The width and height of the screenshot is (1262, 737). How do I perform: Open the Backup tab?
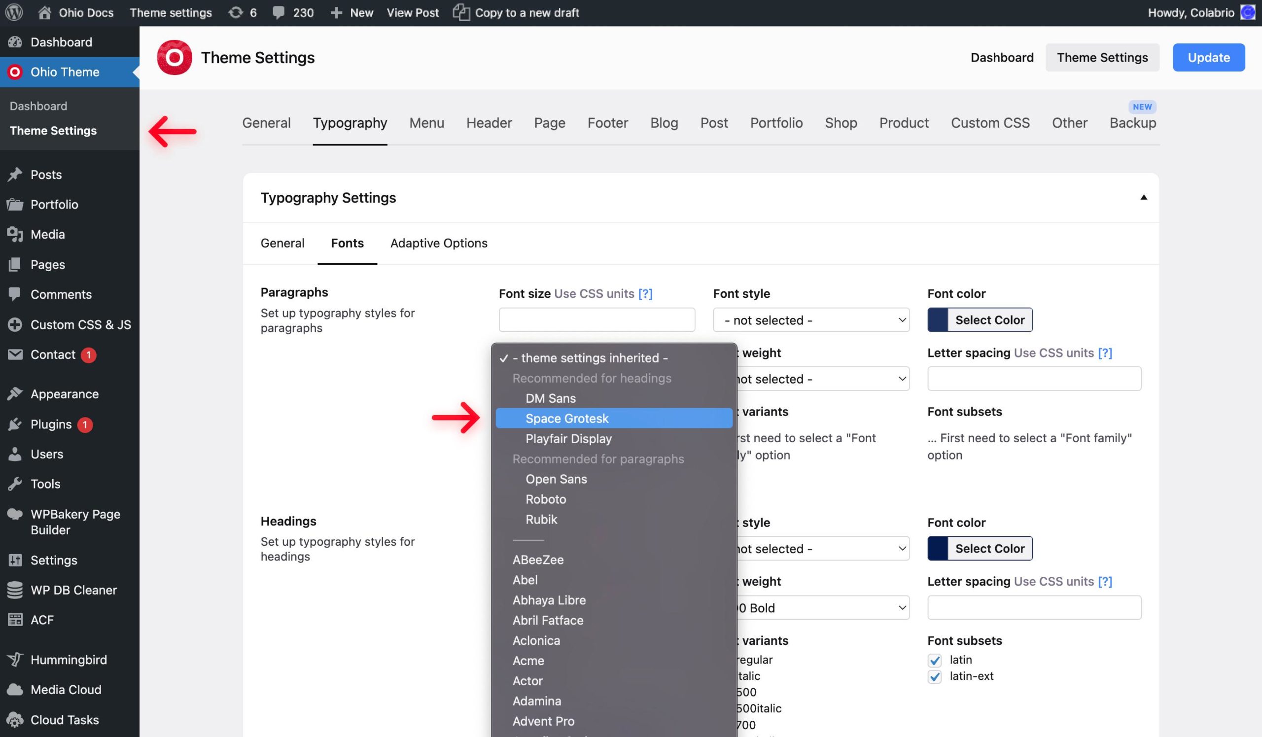point(1133,123)
